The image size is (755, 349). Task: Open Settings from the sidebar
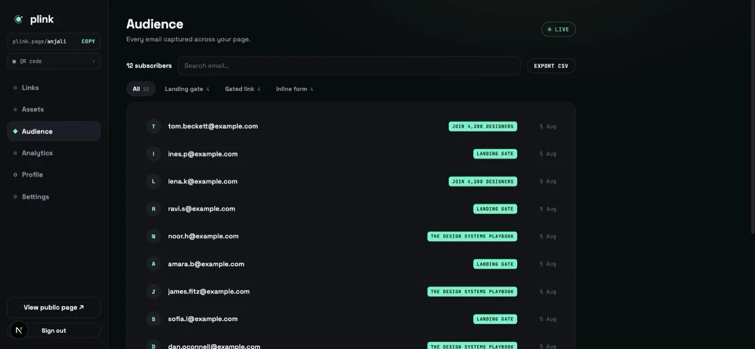[x=54, y=197]
